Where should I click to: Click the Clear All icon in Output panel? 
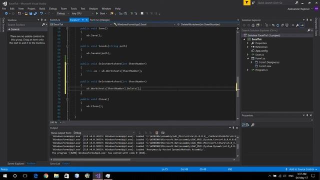pos(156,133)
